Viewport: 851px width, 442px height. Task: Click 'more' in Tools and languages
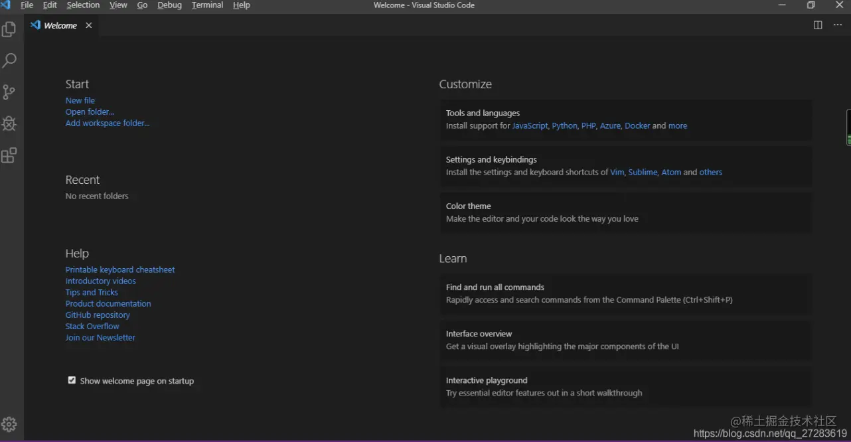click(678, 126)
